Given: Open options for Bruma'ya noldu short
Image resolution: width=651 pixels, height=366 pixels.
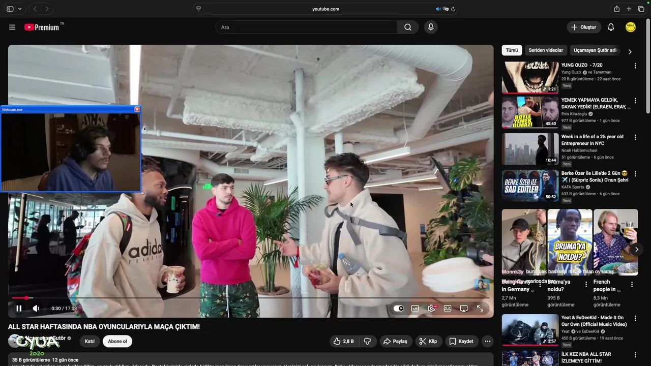Looking at the screenshot, I should click(586, 285).
